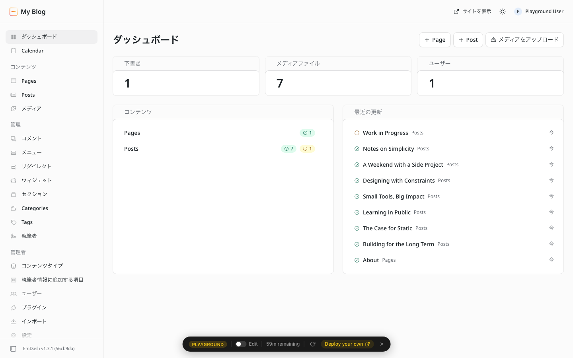This screenshot has width=573, height=358.
Task: Collapse sidebar using the panel icon
Action: pos(13,349)
